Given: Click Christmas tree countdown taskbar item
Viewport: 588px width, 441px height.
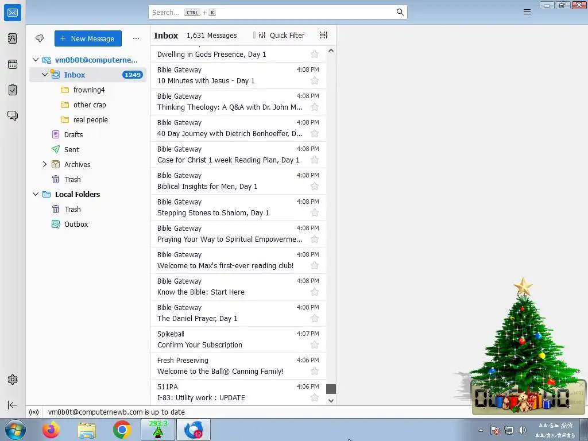Looking at the screenshot, I should (158, 430).
